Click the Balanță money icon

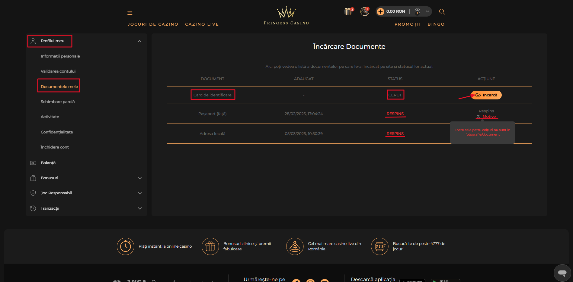click(33, 163)
